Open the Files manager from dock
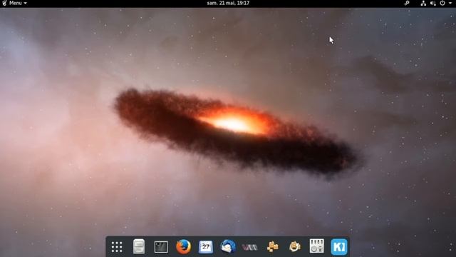Viewport: 456px width, 257px height. point(139,246)
